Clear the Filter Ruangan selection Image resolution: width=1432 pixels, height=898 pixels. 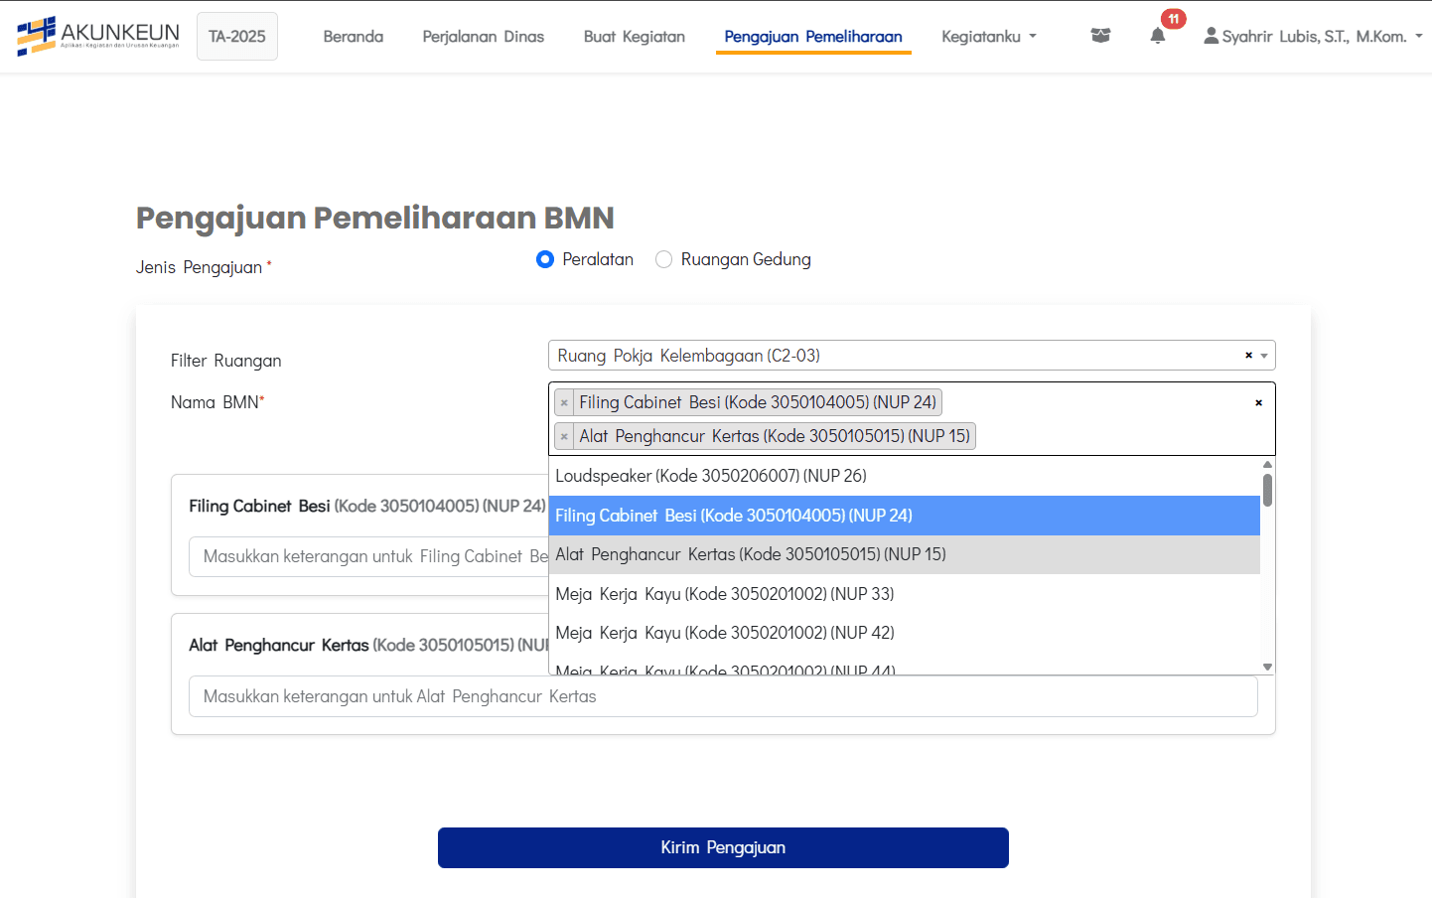coord(1248,356)
